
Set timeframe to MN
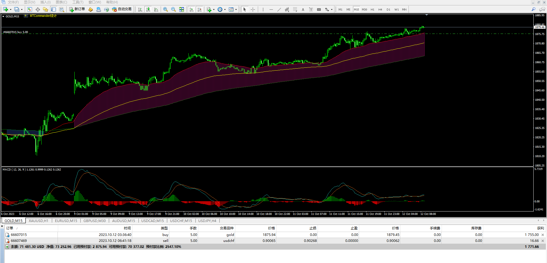pyautogui.click(x=404, y=9)
